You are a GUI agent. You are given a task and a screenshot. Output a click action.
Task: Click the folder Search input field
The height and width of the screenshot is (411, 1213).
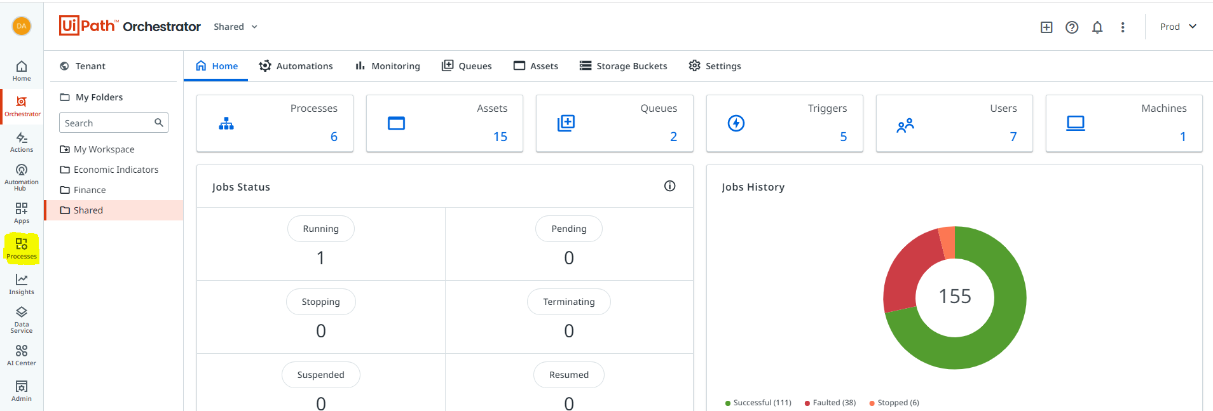tap(114, 123)
